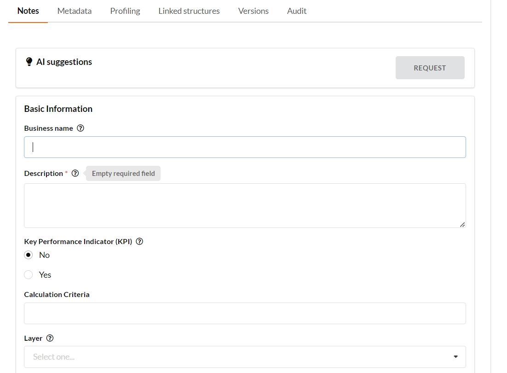
Task: Focus the Business name input field
Action: coord(245,147)
